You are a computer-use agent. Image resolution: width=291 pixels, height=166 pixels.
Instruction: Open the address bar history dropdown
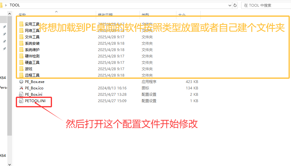pyautogui.click(x=229, y=5)
